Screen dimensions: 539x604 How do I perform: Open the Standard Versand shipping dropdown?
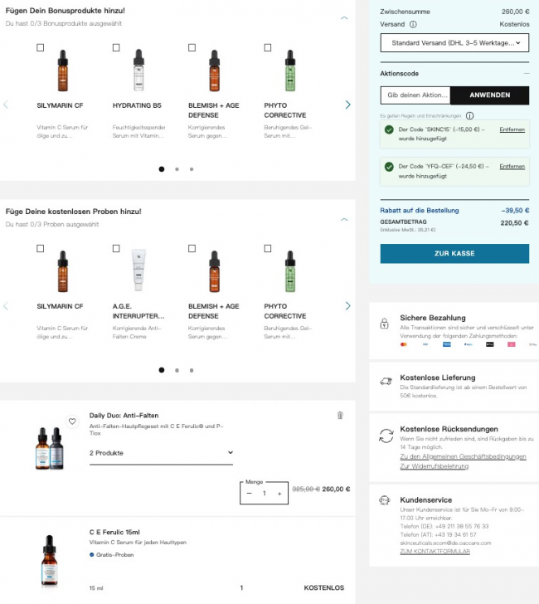tap(454, 42)
